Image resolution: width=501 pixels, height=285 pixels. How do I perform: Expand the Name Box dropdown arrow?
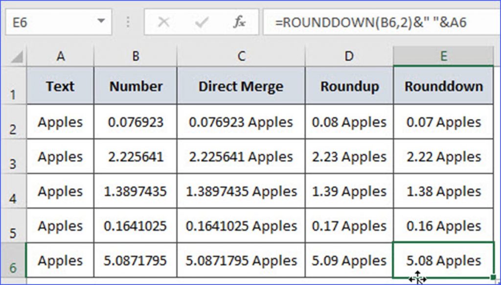click(101, 22)
